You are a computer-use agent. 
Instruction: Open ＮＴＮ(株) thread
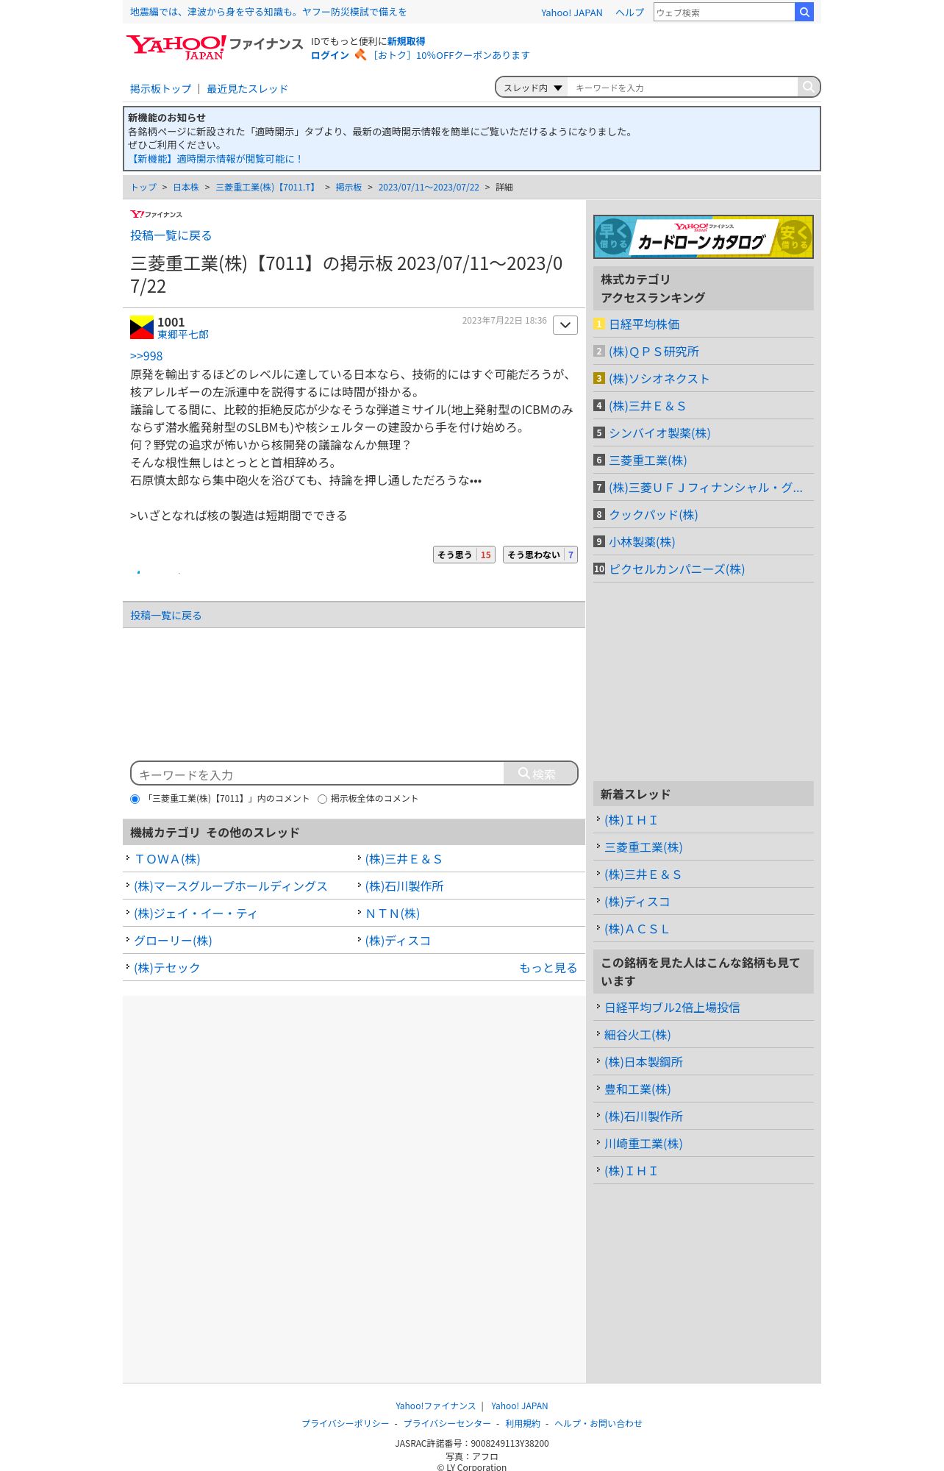point(393,913)
